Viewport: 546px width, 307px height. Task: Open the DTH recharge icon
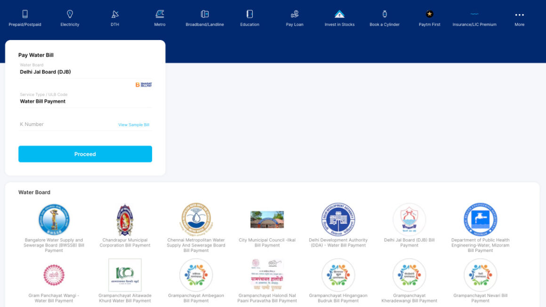(x=115, y=14)
